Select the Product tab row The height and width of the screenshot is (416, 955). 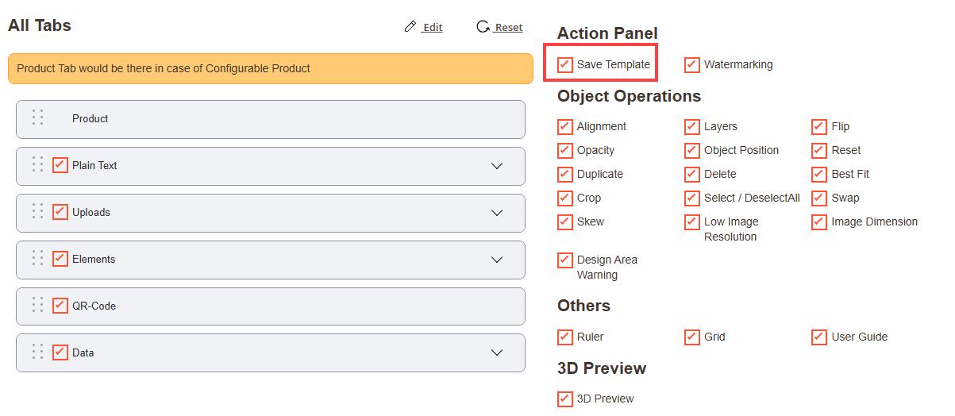pyautogui.click(x=270, y=119)
